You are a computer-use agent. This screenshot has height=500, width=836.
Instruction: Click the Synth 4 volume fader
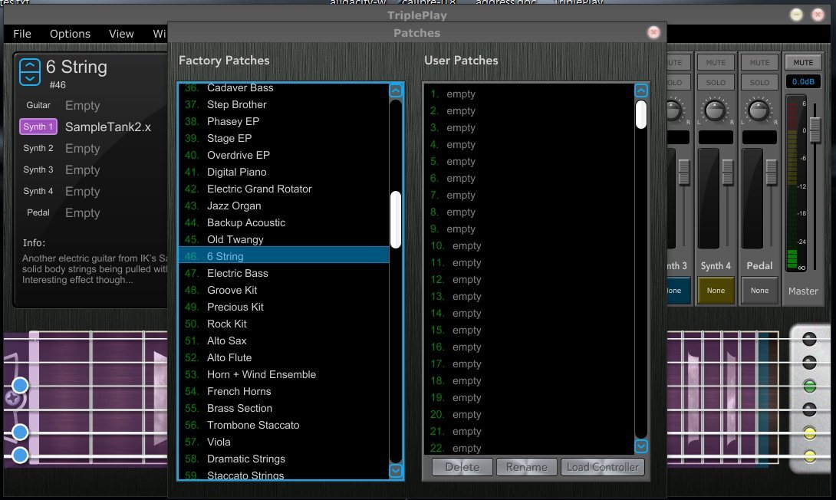point(727,172)
